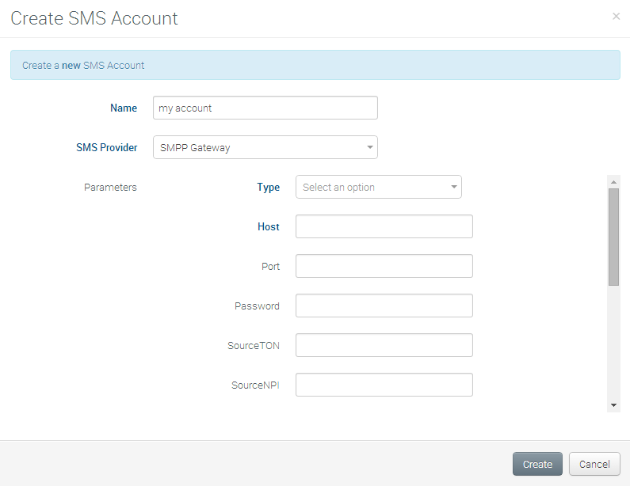Close the Create SMS Account dialog

(x=616, y=17)
